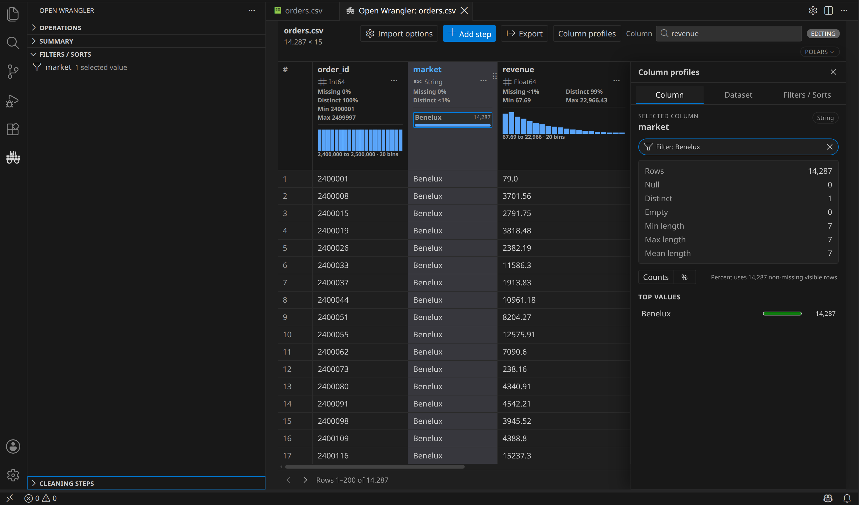Switch value display to Counts
The height and width of the screenshot is (505, 859).
click(x=656, y=277)
